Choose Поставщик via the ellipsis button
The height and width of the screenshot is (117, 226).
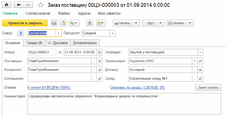point(94,61)
